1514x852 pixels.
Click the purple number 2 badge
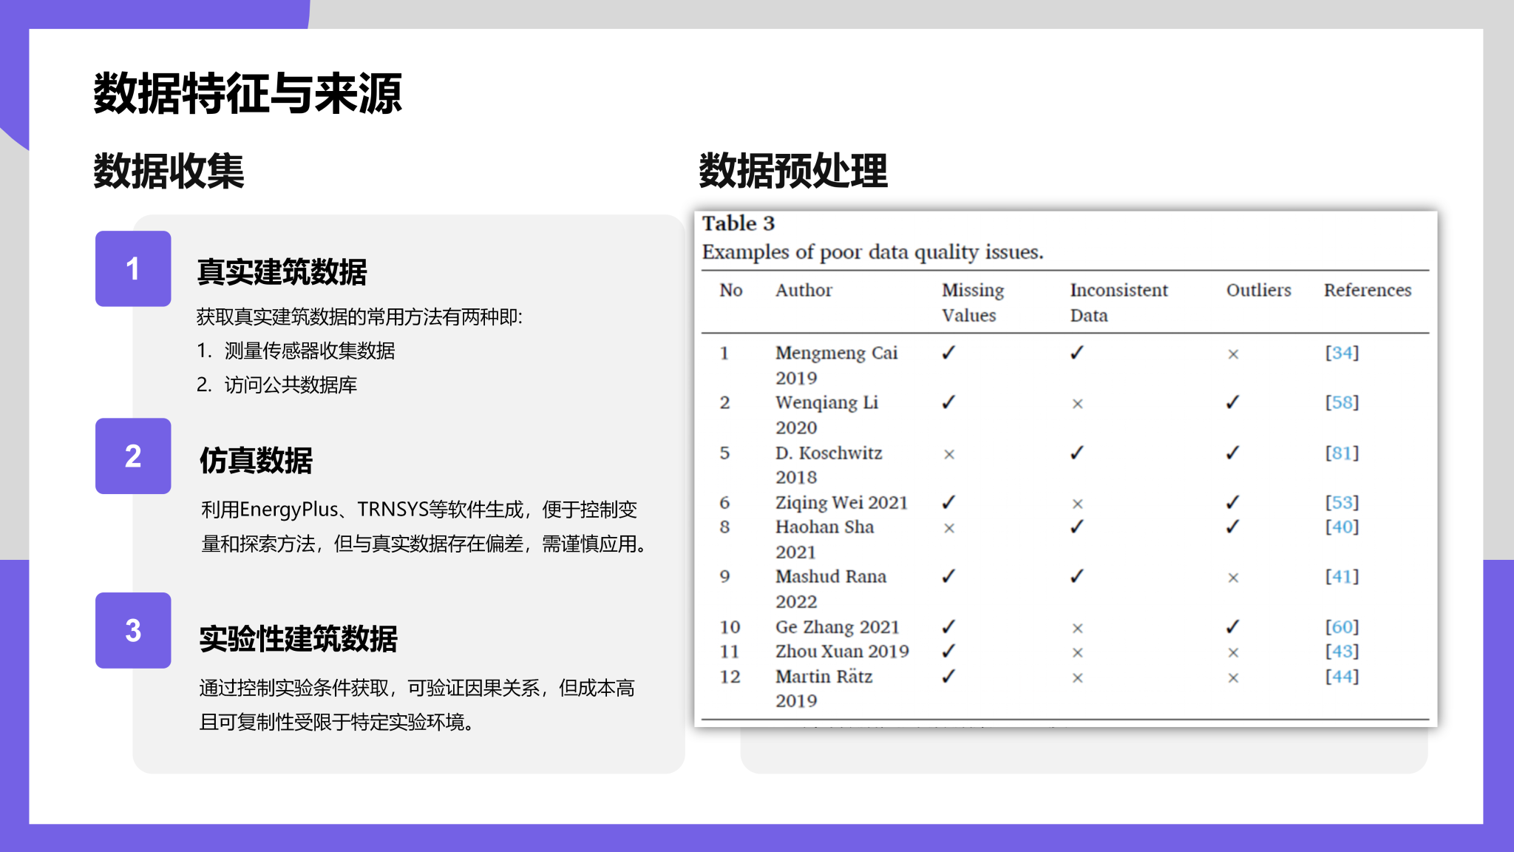[133, 456]
